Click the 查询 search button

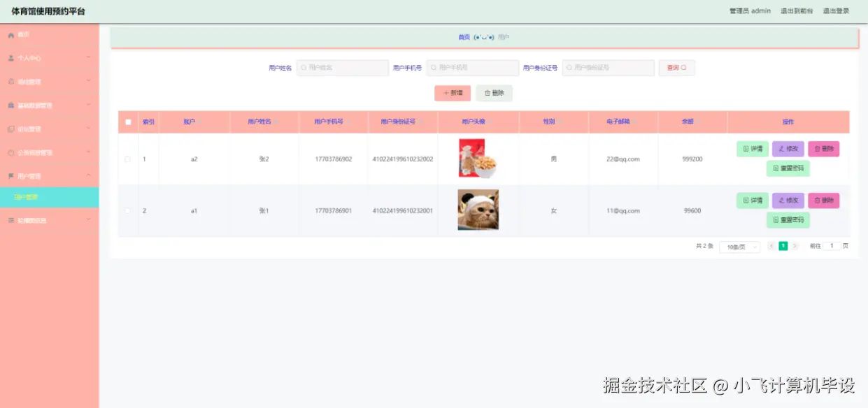click(676, 68)
